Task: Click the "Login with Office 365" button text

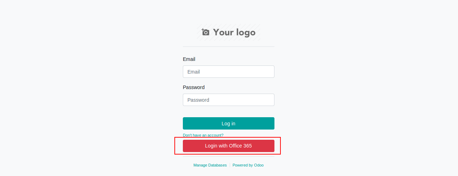Action: point(228,146)
